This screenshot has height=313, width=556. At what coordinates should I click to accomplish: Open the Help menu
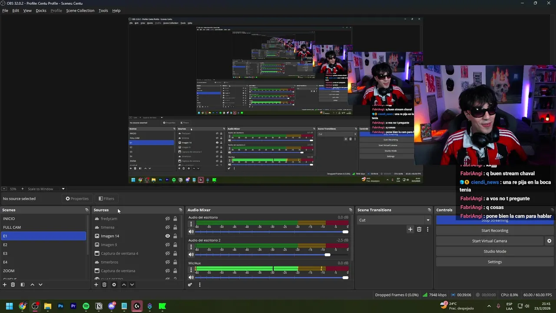[x=116, y=10]
